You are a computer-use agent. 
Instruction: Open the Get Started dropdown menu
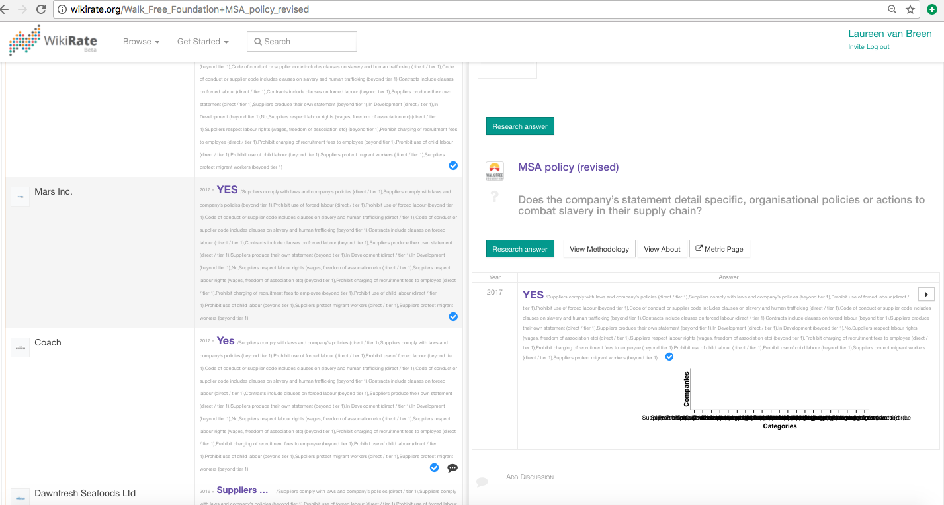tap(203, 41)
